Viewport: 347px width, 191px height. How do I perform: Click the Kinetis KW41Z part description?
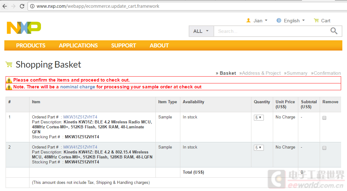[92, 154]
